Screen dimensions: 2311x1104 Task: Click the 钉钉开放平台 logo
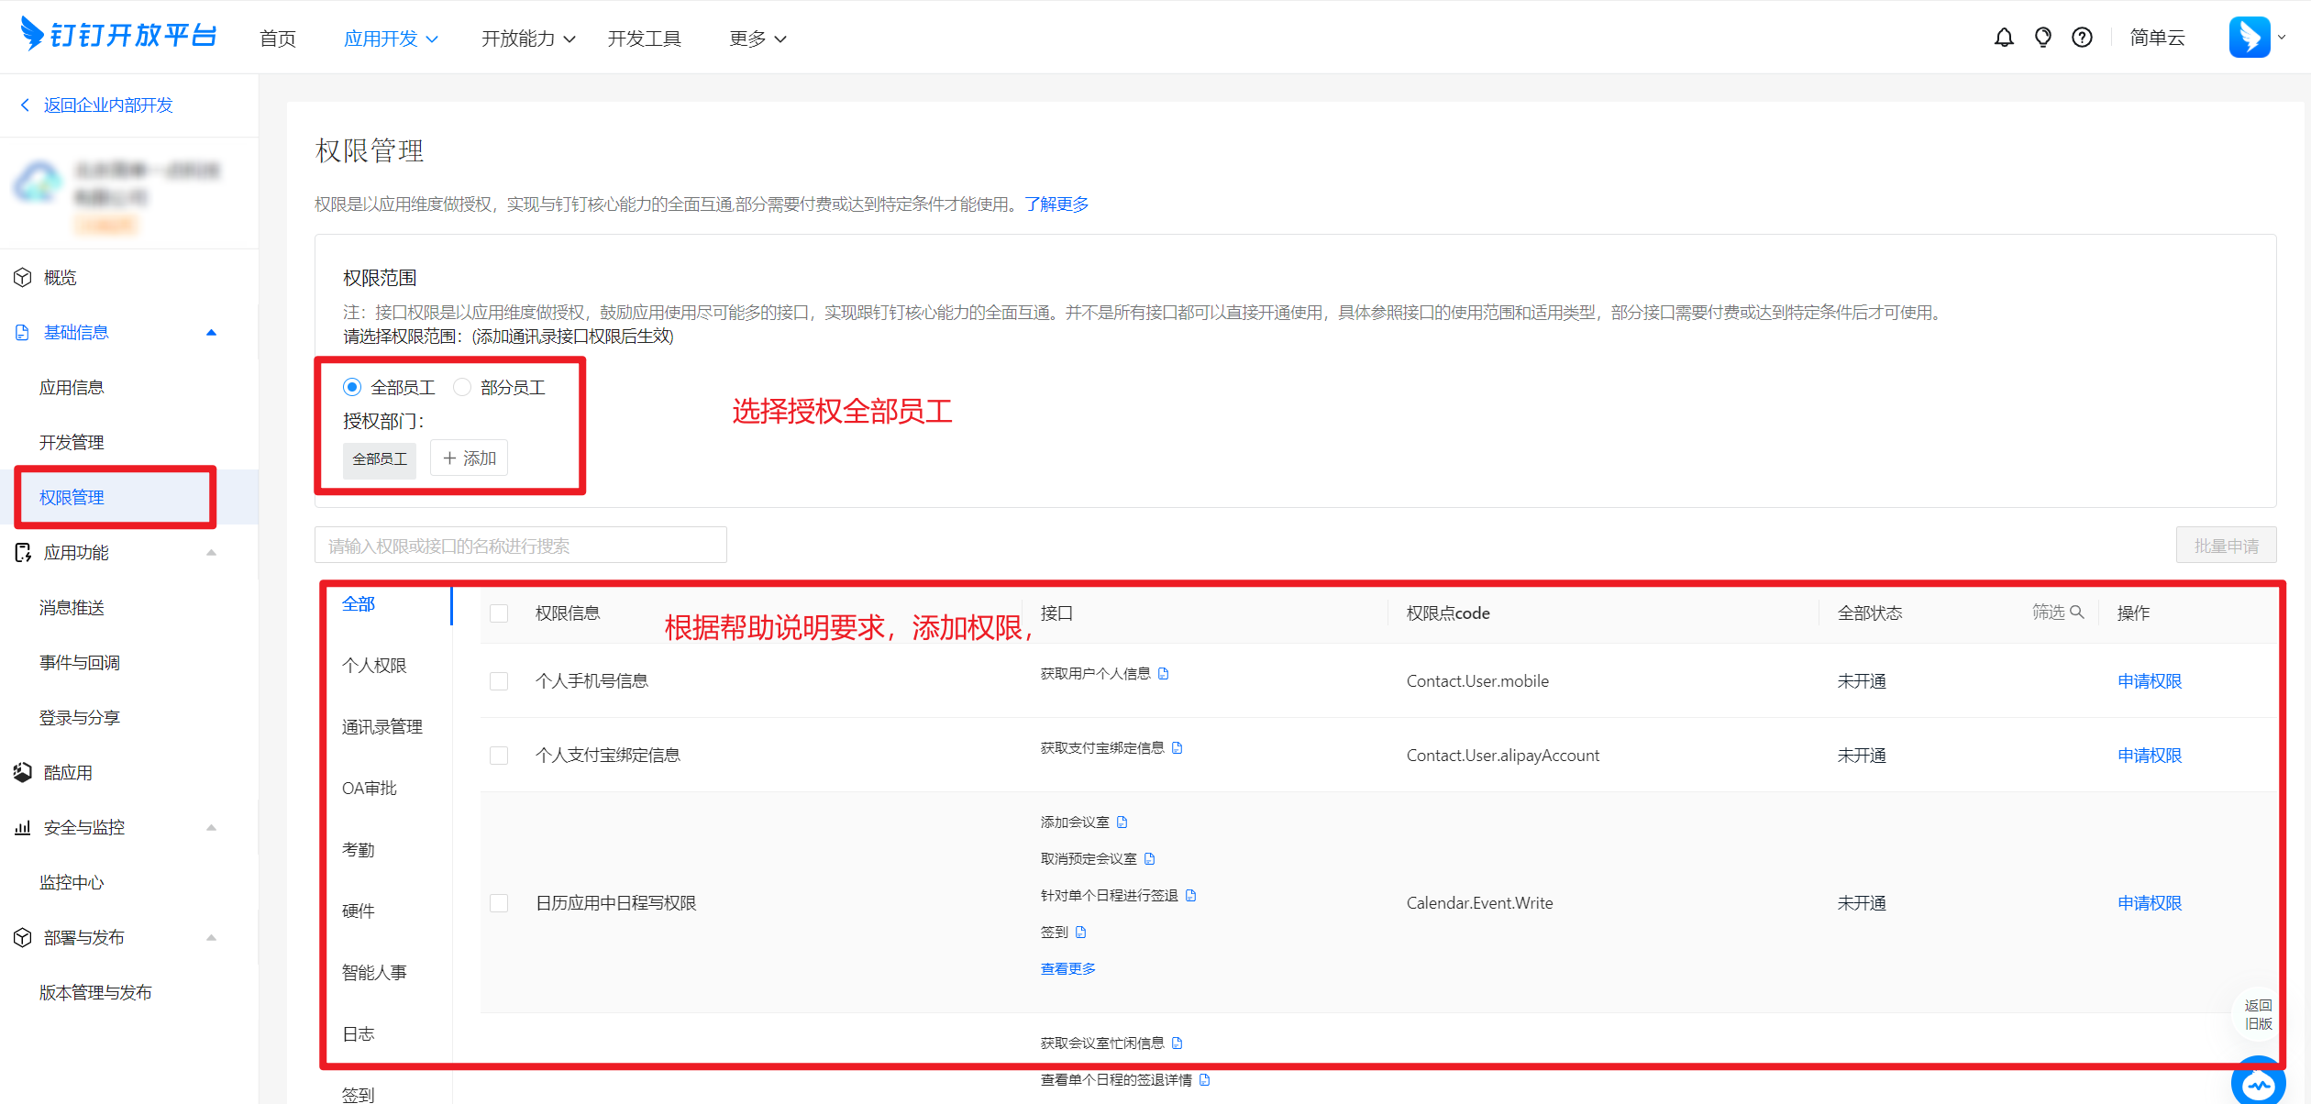click(117, 35)
